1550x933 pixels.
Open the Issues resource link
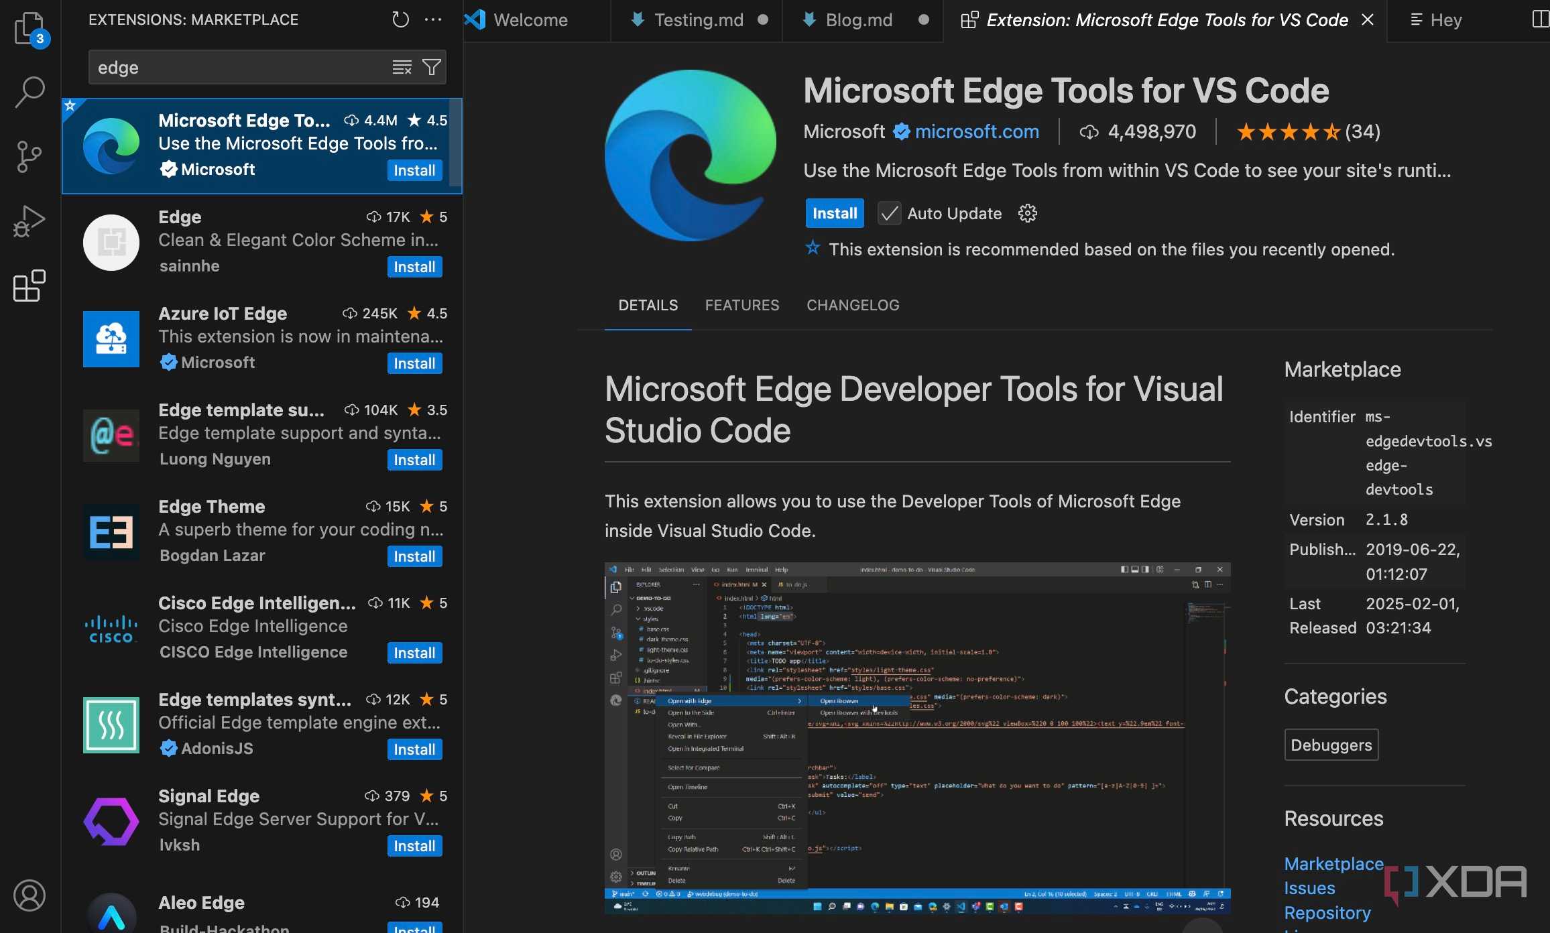[1309, 888]
